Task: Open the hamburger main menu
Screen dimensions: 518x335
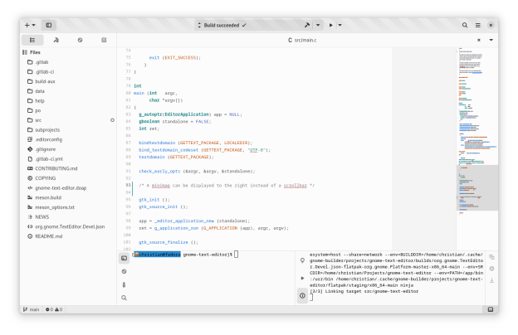Action: click(x=477, y=26)
